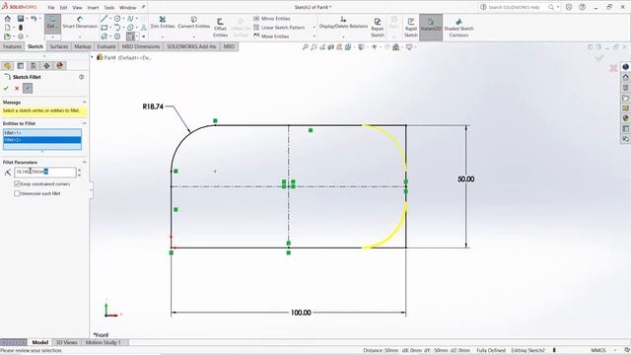Click Mirror Entities
This screenshot has height=355, width=631.
[272, 19]
